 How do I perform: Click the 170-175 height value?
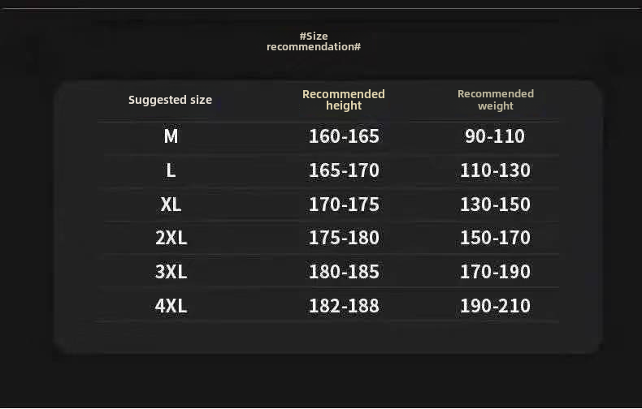344,204
